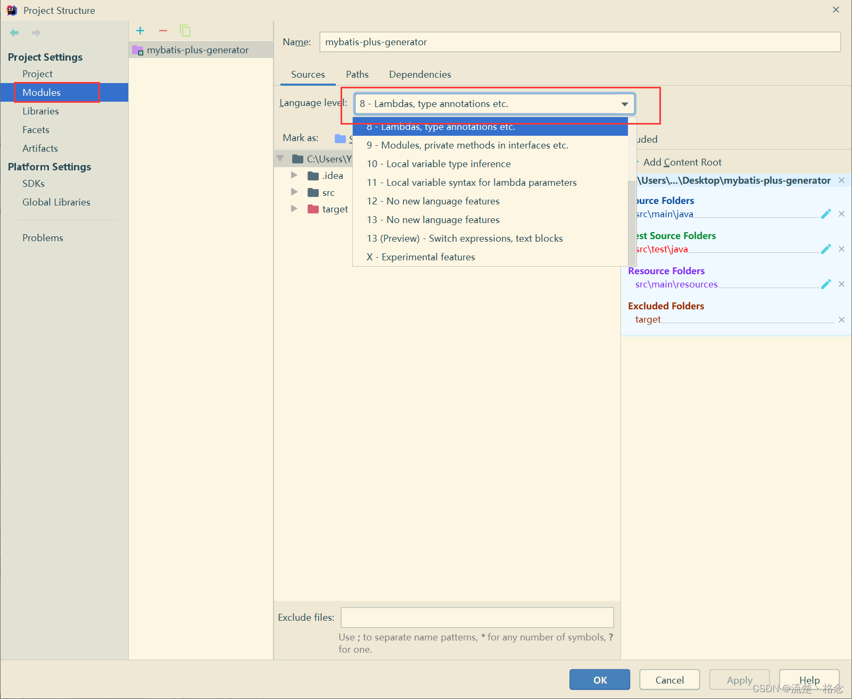Choose 11 - Local variable syntax for lambda

tap(490, 183)
